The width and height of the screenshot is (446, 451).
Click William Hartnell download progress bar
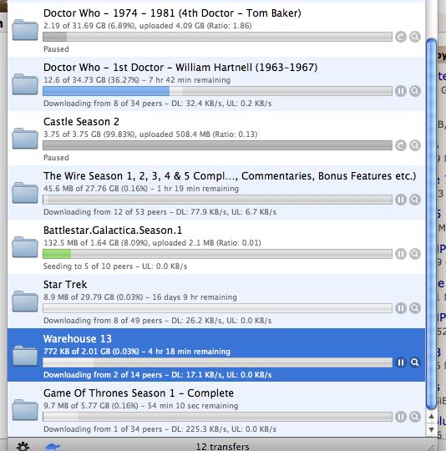click(x=217, y=91)
